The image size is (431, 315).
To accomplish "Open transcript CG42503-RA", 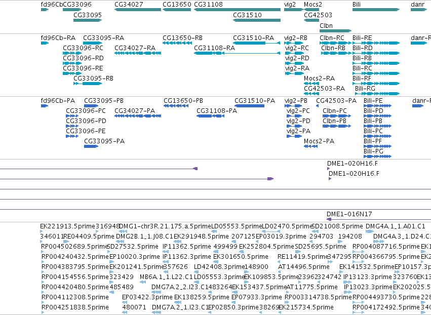I will pos(324,89).
